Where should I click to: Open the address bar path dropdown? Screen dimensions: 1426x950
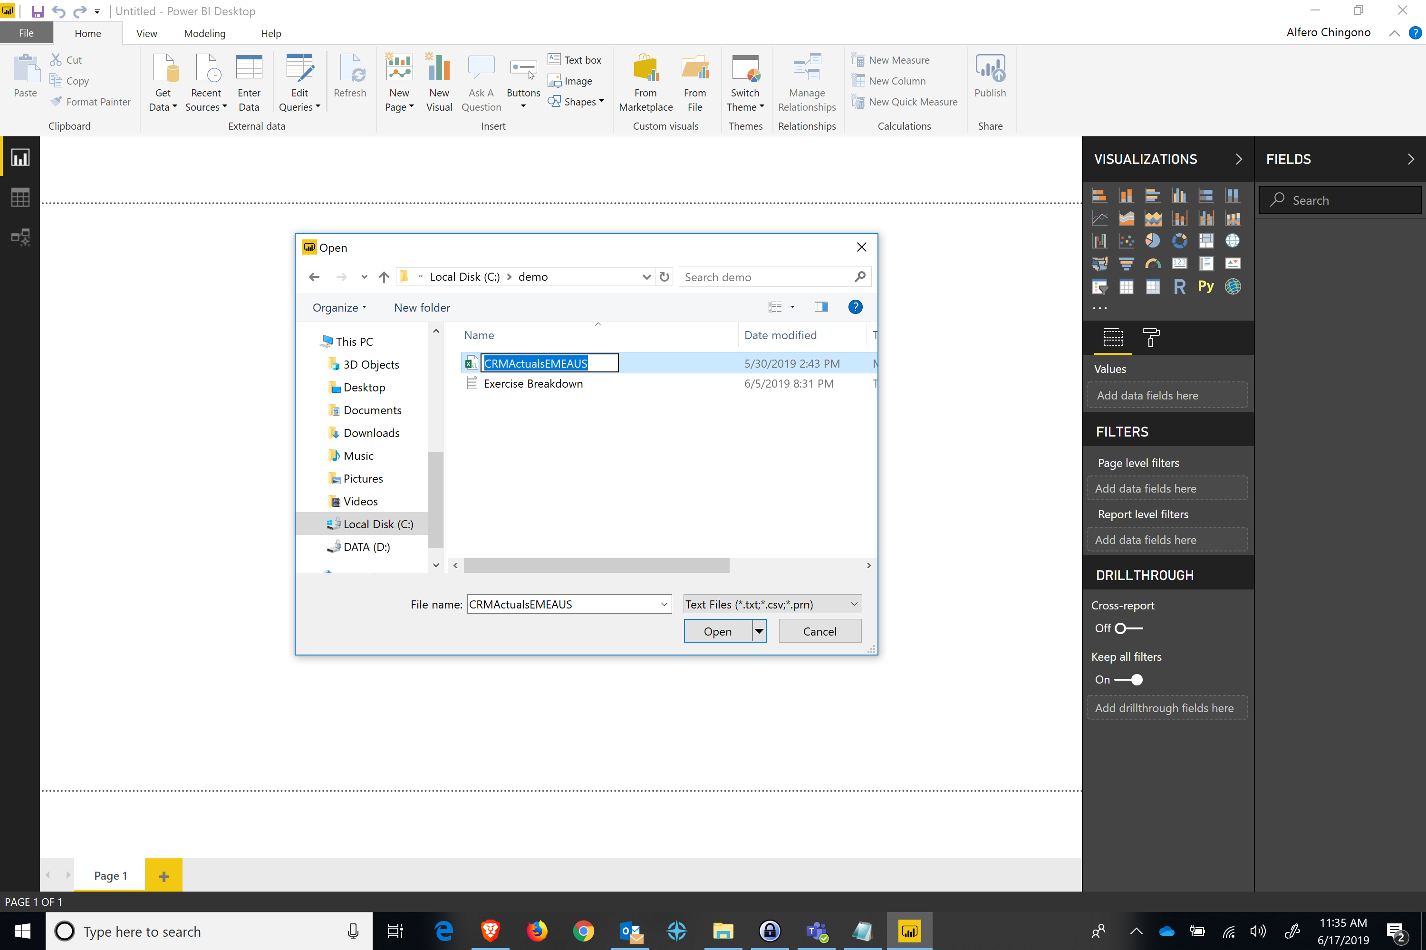(x=647, y=277)
